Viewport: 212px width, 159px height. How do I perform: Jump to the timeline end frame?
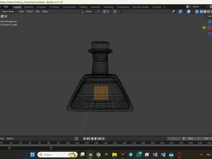[103, 139]
